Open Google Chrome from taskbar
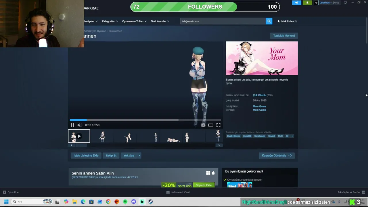Viewport: 368px width, 207px height. point(108,202)
